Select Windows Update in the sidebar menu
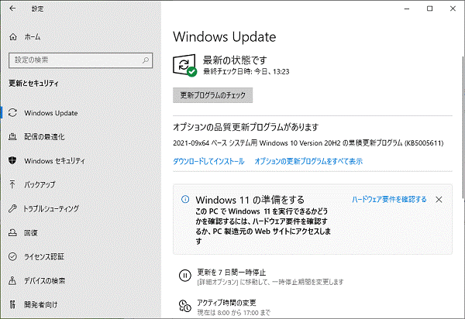Image resolution: width=465 pixels, height=319 pixels. coord(50,113)
